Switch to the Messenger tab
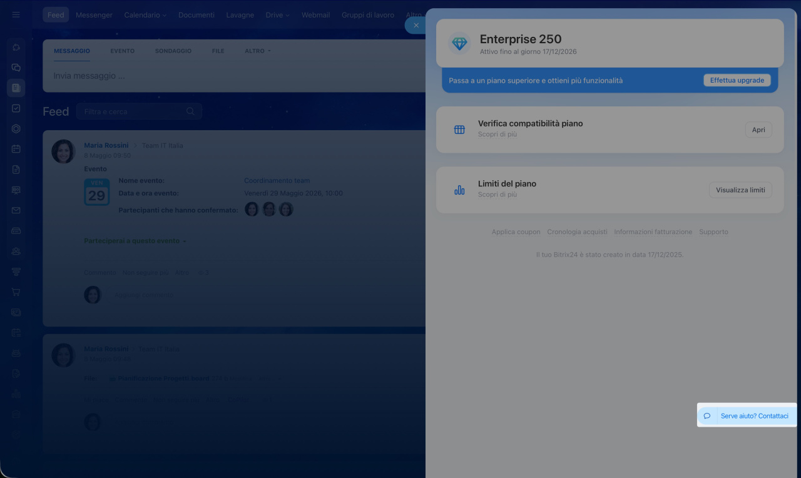 (94, 15)
